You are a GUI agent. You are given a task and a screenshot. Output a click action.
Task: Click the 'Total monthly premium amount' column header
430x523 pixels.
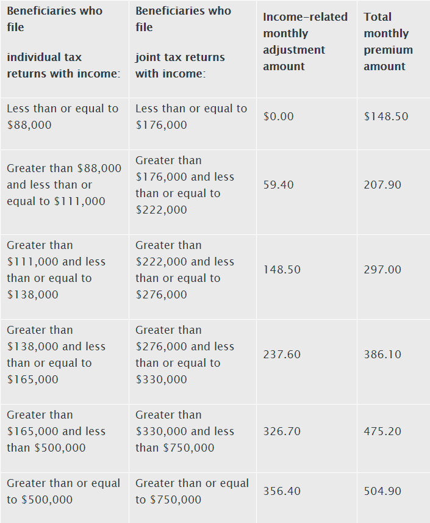388,41
